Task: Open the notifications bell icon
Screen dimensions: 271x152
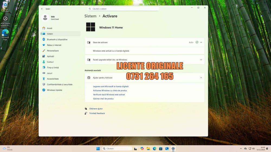Action: (x=267, y=148)
